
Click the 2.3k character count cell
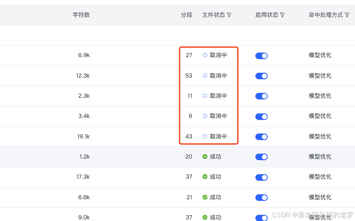[84, 96]
